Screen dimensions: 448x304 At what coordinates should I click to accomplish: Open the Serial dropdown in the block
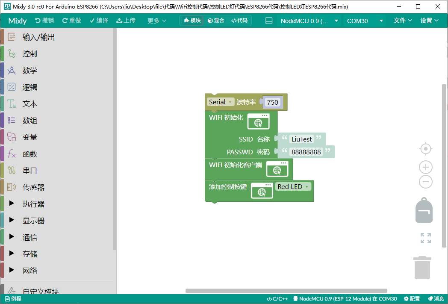click(x=220, y=102)
